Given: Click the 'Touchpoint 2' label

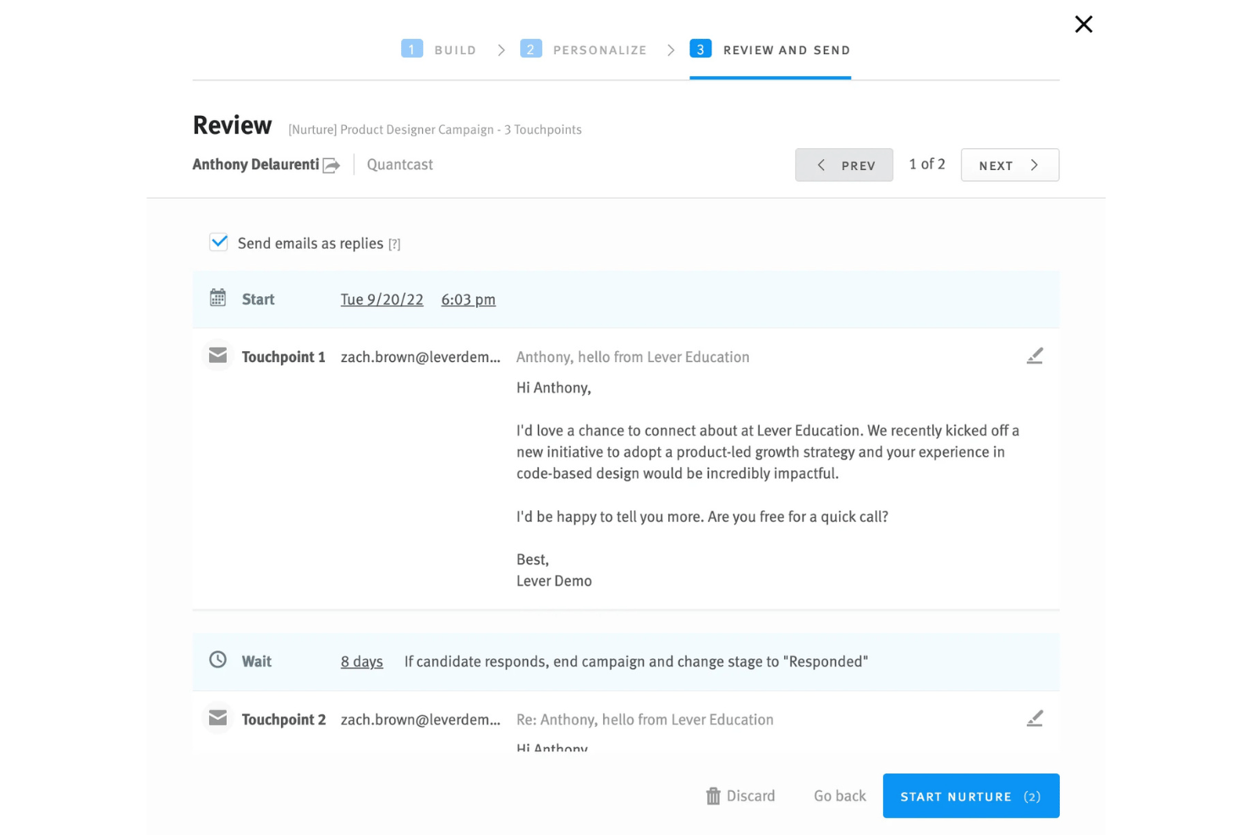Looking at the screenshot, I should click(x=283, y=719).
